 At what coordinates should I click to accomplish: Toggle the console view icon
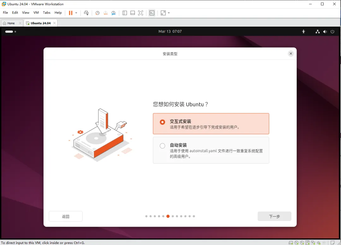pos(152,13)
